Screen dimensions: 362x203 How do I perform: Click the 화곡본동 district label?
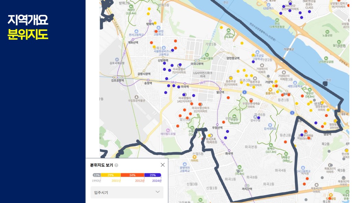pyautogui.click(x=251, y=147)
